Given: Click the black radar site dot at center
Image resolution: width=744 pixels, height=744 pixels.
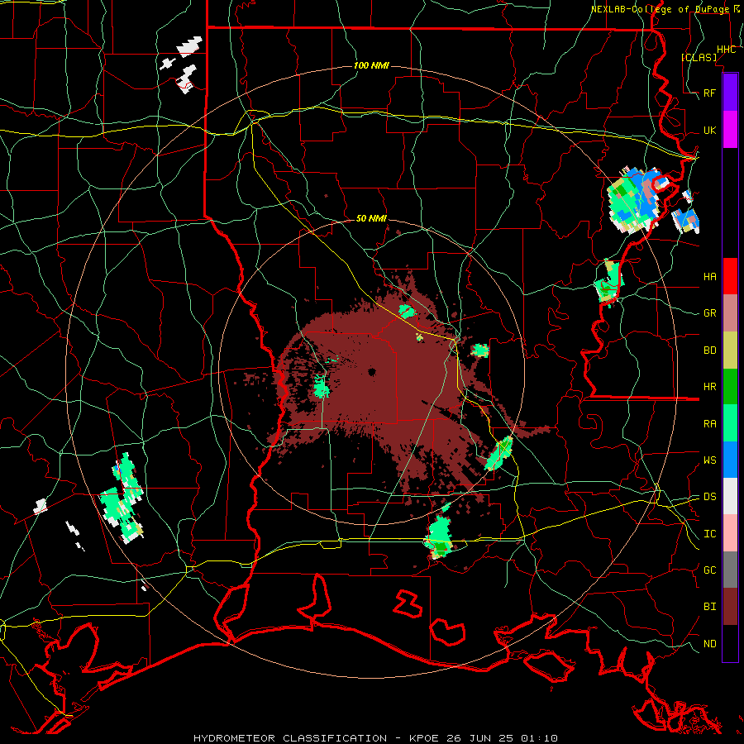Looking at the screenshot, I should click(371, 372).
